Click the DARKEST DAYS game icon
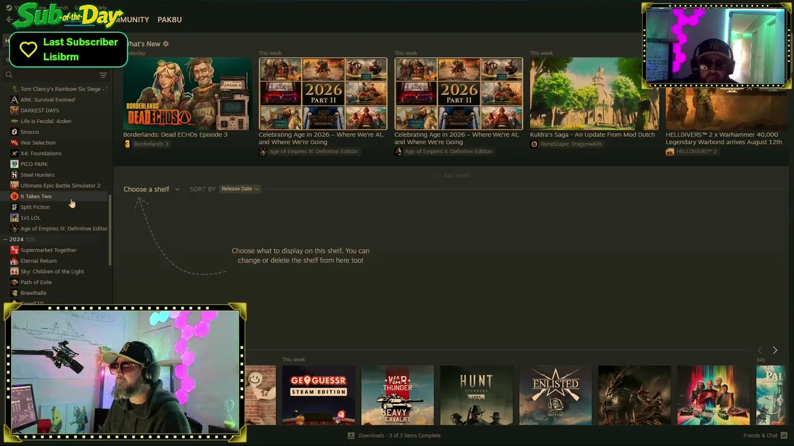This screenshot has width=794, height=446. point(14,110)
